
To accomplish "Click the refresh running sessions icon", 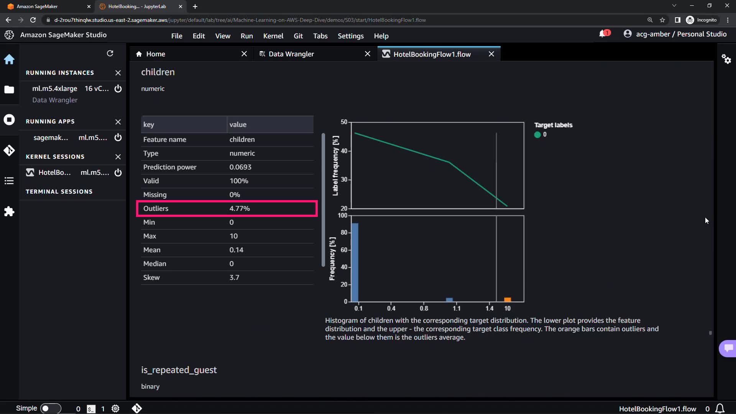I will (110, 53).
